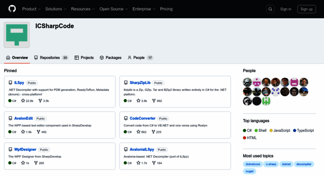Expand the Product menu
Image resolution: width=324 pixels, height=176 pixels.
click(x=31, y=9)
